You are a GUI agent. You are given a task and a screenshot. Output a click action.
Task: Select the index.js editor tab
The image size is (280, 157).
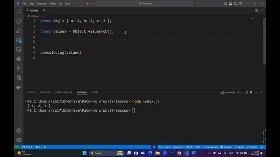34,10
